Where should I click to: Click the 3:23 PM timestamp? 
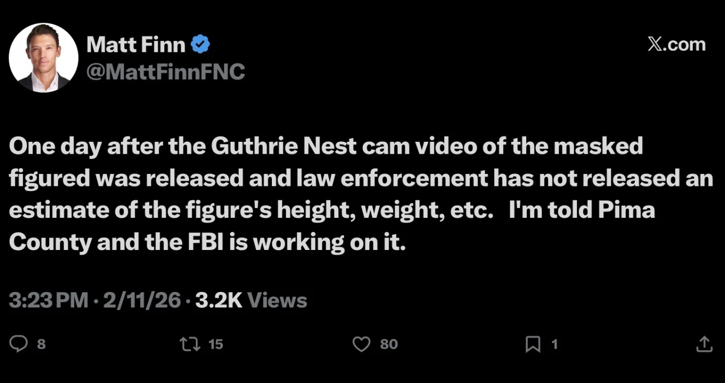[x=49, y=300]
